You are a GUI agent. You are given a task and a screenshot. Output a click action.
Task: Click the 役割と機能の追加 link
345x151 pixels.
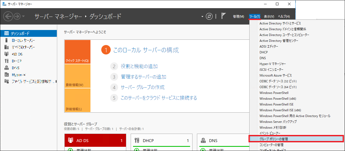(139, 66)
